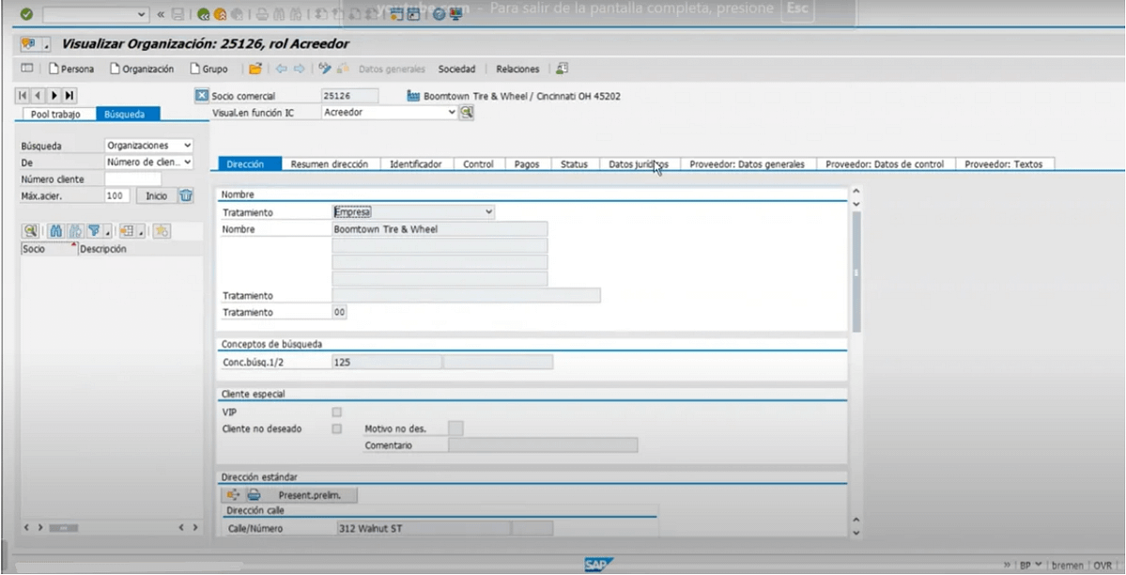The width and height of the screenshot is (1126, 575).
Task: Click the trash icon next to Inicio
Action: (x=186, y=195)
